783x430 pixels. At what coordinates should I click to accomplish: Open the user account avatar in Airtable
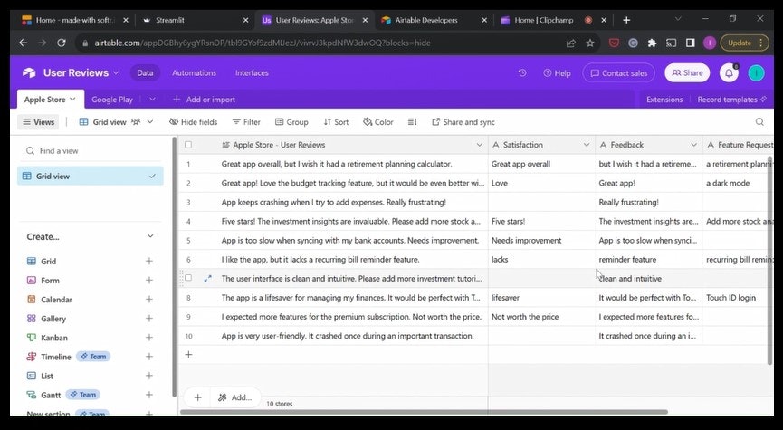click(756, 73)
